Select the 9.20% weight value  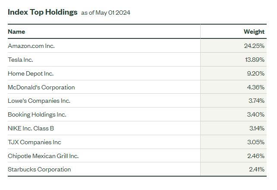click(255, 73)
